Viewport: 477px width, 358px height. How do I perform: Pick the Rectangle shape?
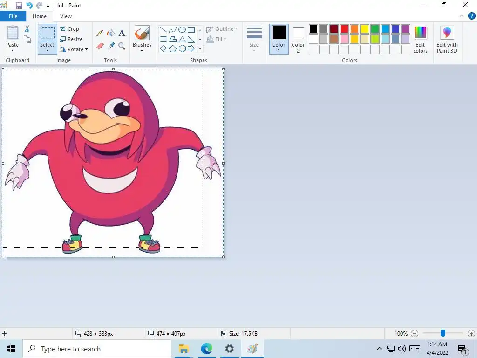click(x=191, y=30)
